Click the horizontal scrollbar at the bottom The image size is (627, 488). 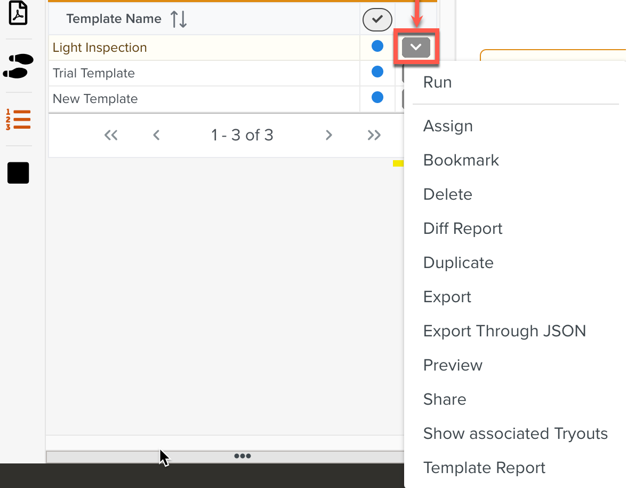pos(243,456)
